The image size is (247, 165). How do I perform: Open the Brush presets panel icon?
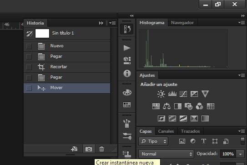coord(127,123)
